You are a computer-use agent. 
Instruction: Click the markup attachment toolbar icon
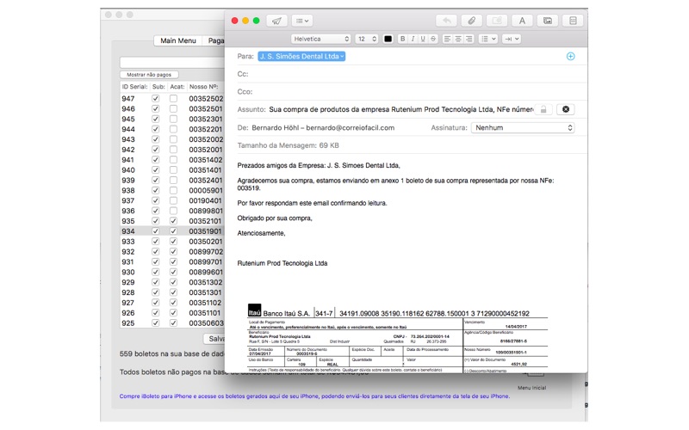[x=497, y=21]
